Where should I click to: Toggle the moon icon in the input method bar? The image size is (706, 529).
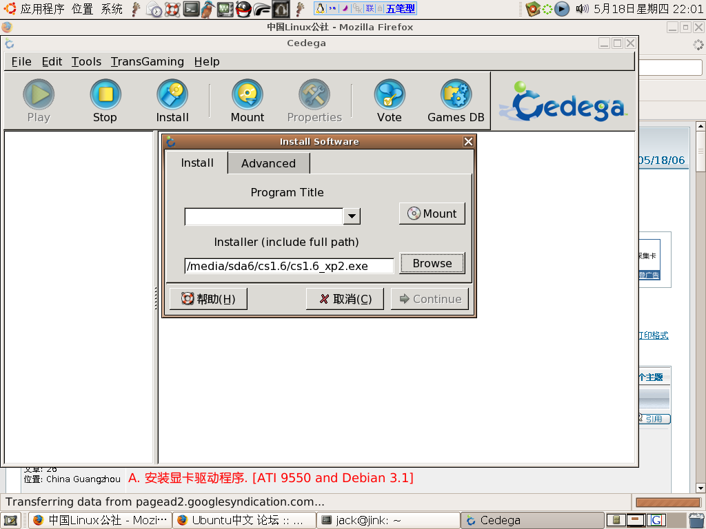(345, 8)
